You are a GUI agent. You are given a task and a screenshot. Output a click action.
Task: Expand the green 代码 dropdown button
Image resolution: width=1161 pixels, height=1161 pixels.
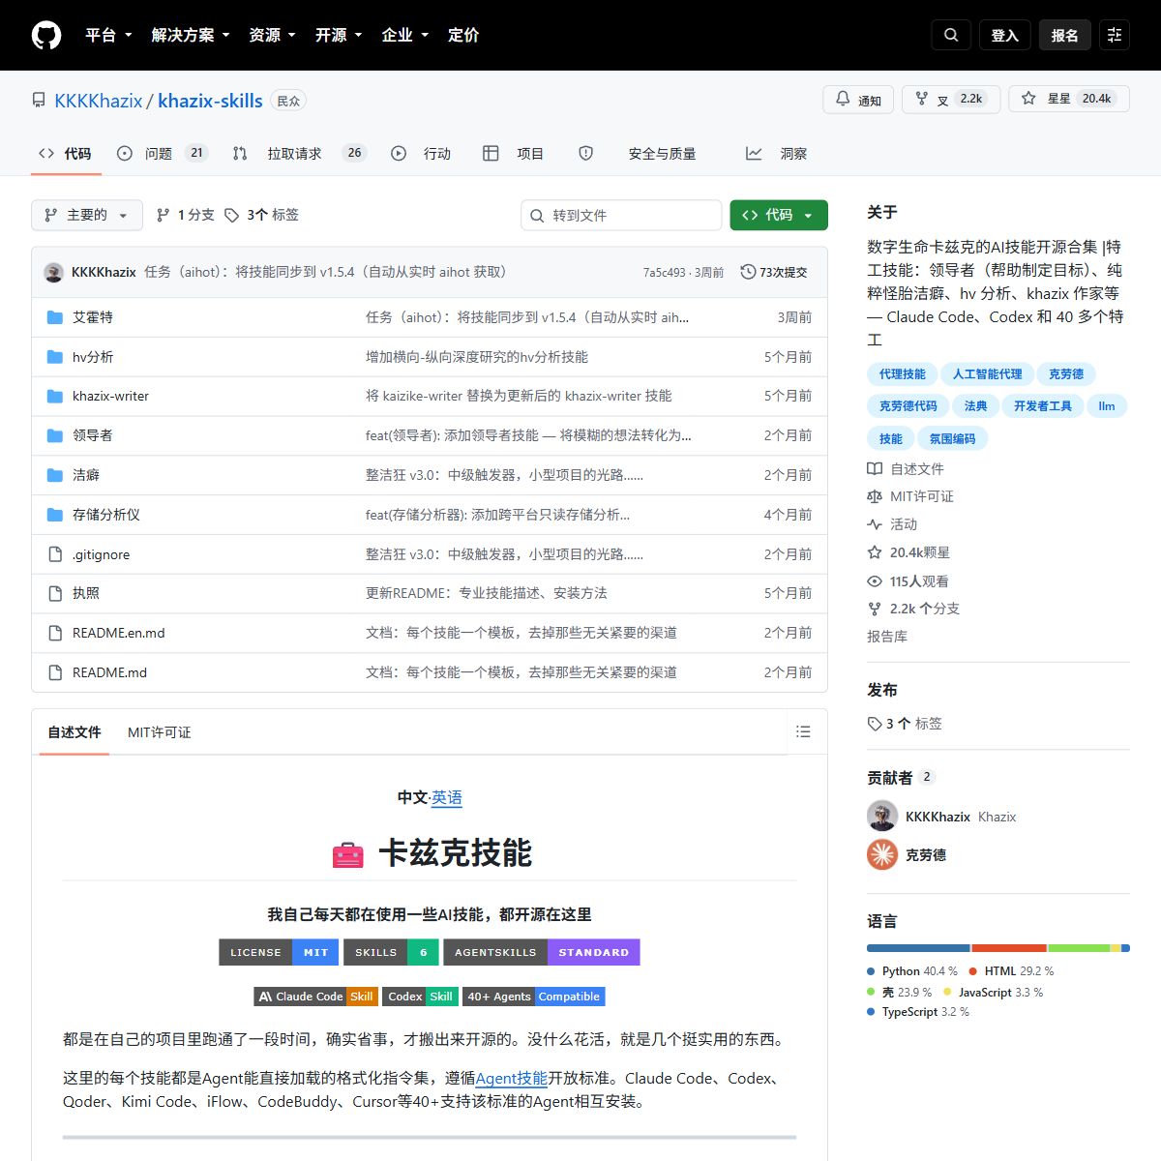point(779,215)
